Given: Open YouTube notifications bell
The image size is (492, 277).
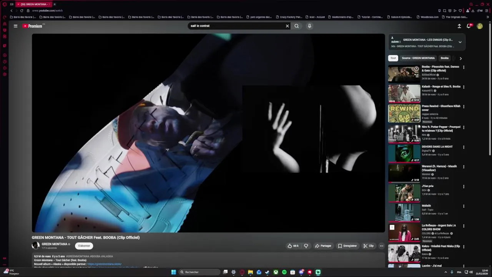Looking at the screenshot, I should (x=469, y=26).
